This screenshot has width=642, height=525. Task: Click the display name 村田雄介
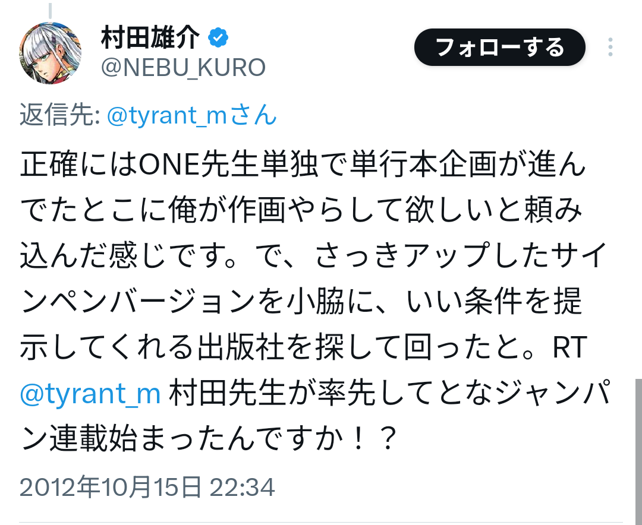(x=151, y=39)
